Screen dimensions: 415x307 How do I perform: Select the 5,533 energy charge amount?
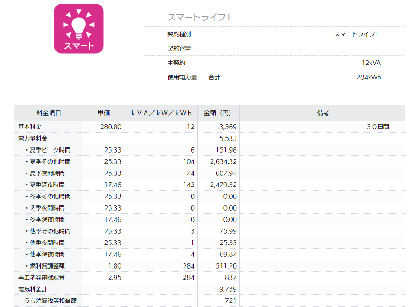(228, 138)
